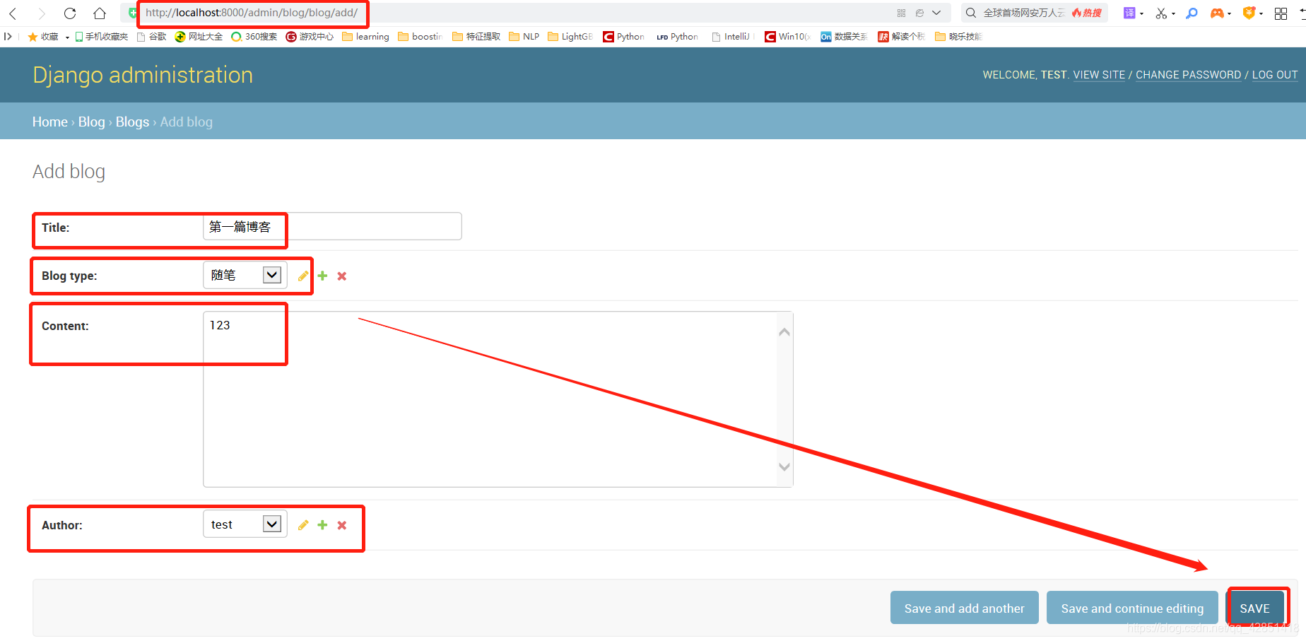Image resolution: width=1306 pixels, height=641 pixels.
Task: Click the green security shield in address bar
Action: pos(133,13)
